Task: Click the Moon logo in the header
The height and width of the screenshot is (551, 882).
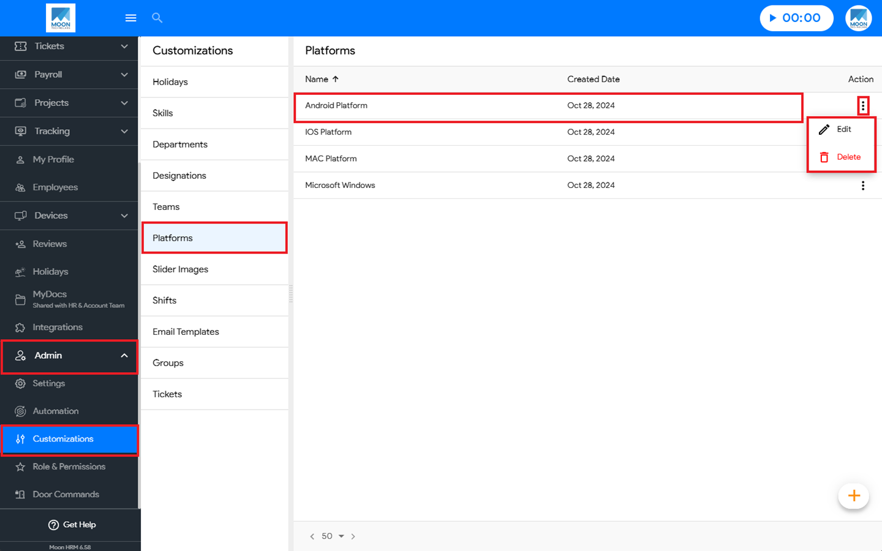Action: (x=61, y=18)
